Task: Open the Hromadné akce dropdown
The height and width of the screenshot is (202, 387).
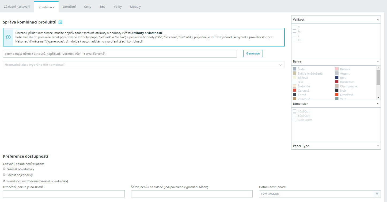Action: click(144, 65)
